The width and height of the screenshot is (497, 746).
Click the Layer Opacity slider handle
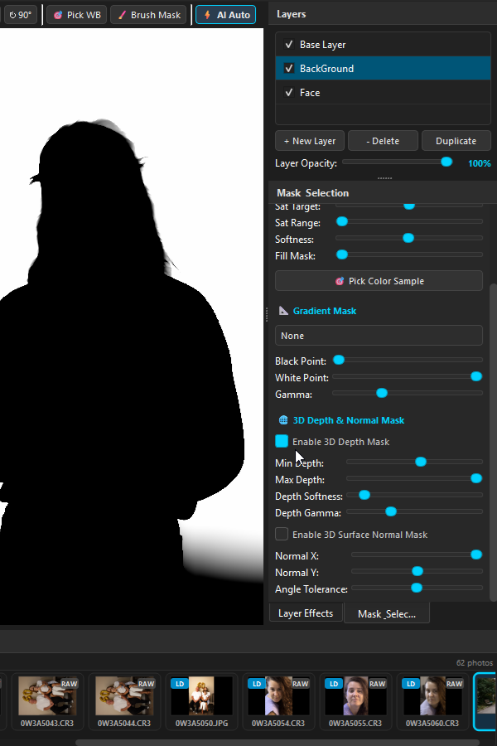point(446,162)
